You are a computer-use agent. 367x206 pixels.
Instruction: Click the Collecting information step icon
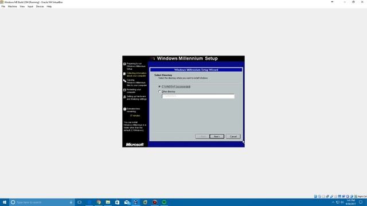tap(124, 74)
